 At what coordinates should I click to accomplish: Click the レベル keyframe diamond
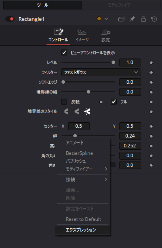coord(151,62)
